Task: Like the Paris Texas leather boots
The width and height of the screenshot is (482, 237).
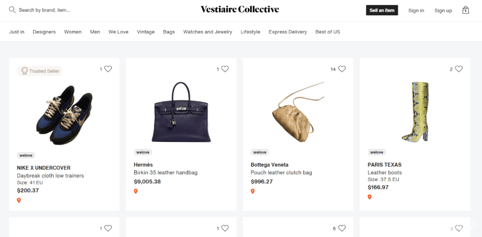Action: point(459,69)
